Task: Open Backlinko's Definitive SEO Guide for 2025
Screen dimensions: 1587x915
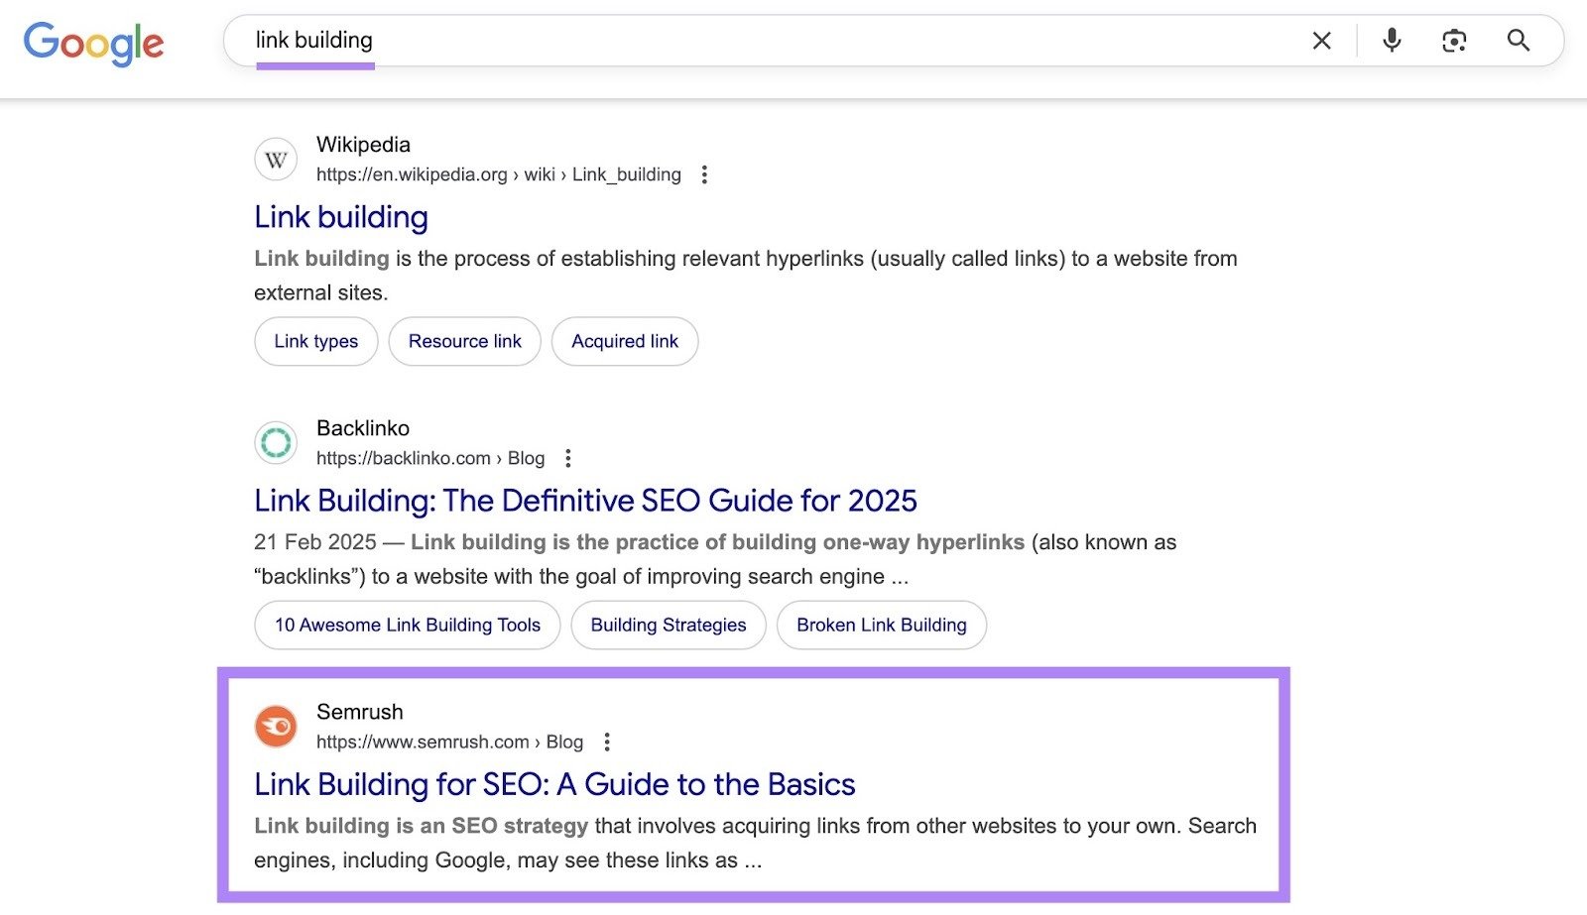Action: tap(585, 501)
